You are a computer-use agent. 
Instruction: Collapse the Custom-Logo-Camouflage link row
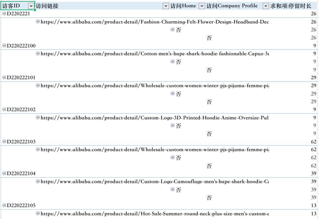(x=38, y=181)
